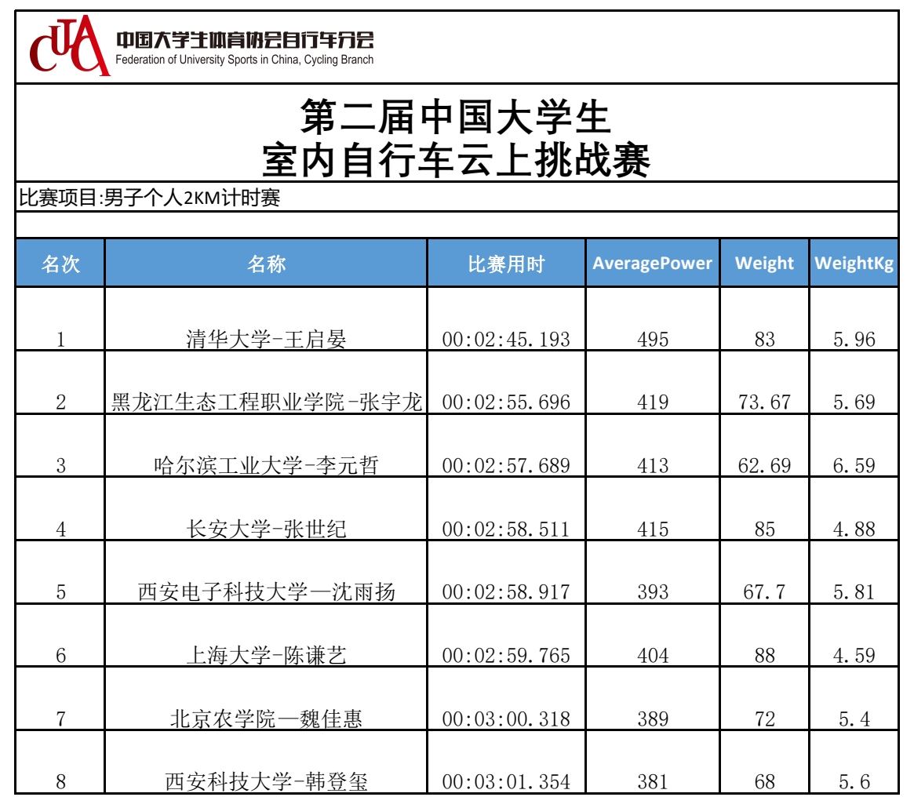Click rank 2 in 名次 column
Image resolution: width=914 pixels, height=797 pixels.
coord(60,402)
